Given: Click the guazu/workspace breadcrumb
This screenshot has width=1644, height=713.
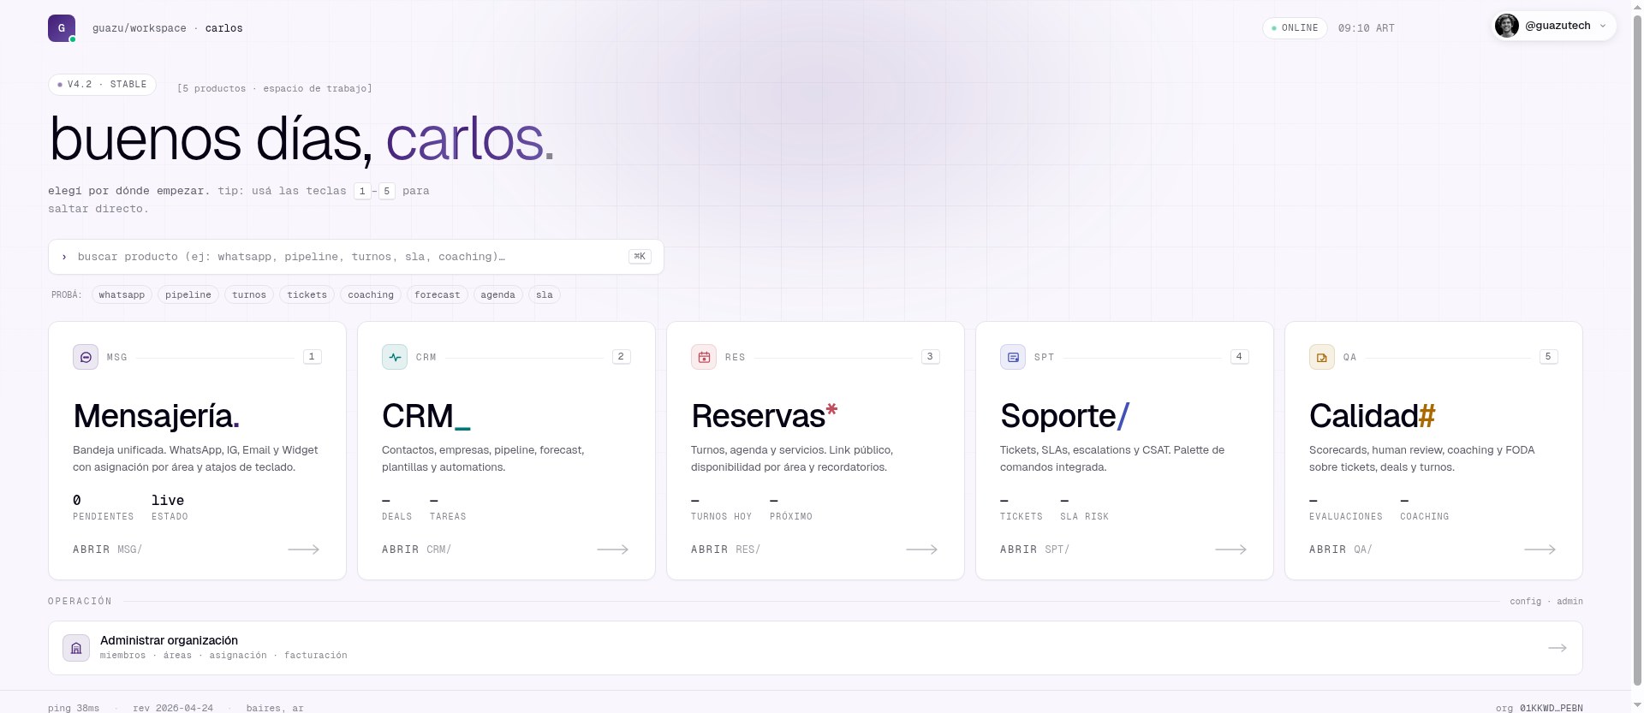Looking at the screenshot, I should (x=140, y=28).
